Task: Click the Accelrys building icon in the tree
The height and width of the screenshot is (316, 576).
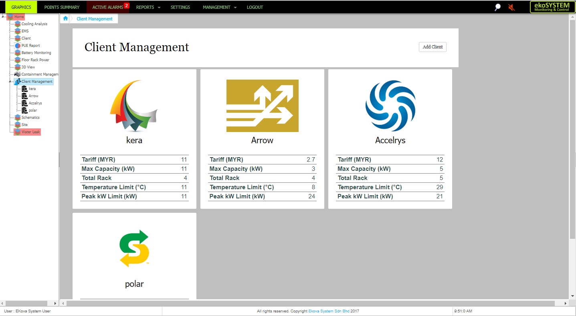Action: [24, 103]
